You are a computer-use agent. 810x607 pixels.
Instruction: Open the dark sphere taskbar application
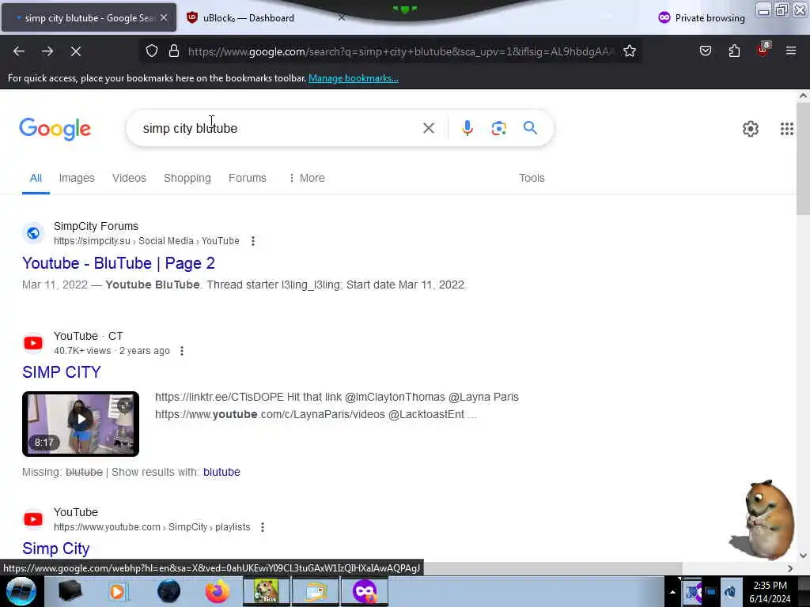click(x=168, y=591)
